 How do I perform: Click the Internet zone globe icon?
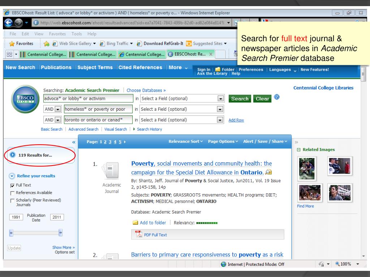pyautogui.click(x=223, y=264)
